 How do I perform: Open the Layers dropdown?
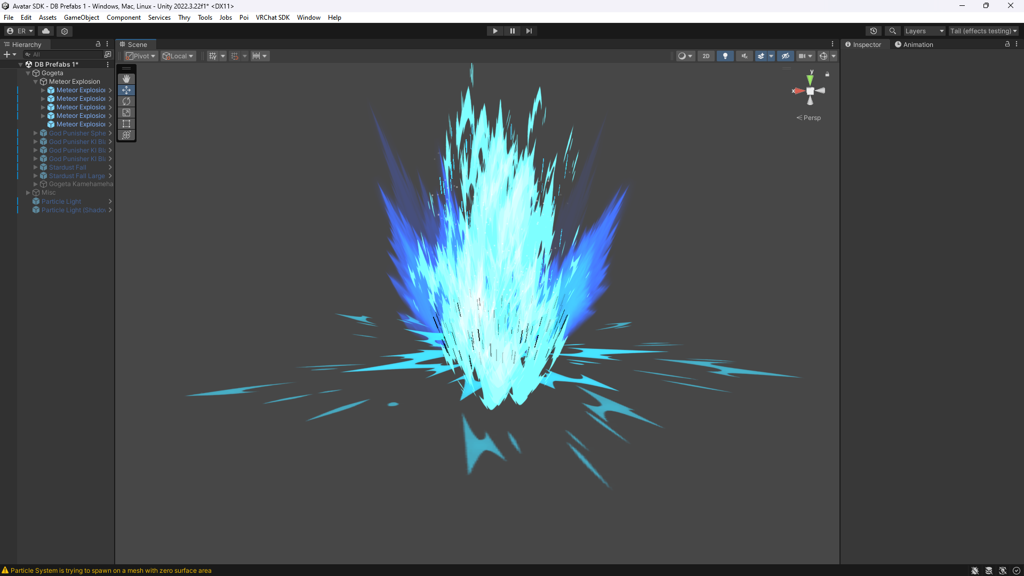click(x=924, y=31)
